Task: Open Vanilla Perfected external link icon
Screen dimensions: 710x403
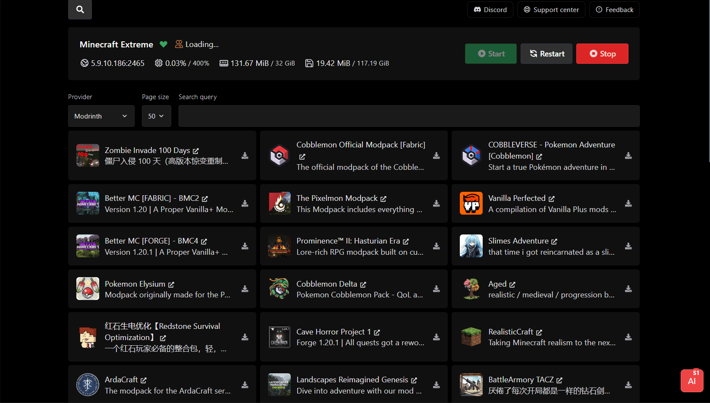Action: 552,199
